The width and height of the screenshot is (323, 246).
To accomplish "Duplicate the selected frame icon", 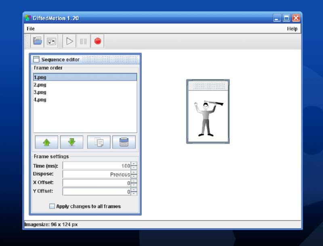I will pyautogui.click(x=99, y=142).
